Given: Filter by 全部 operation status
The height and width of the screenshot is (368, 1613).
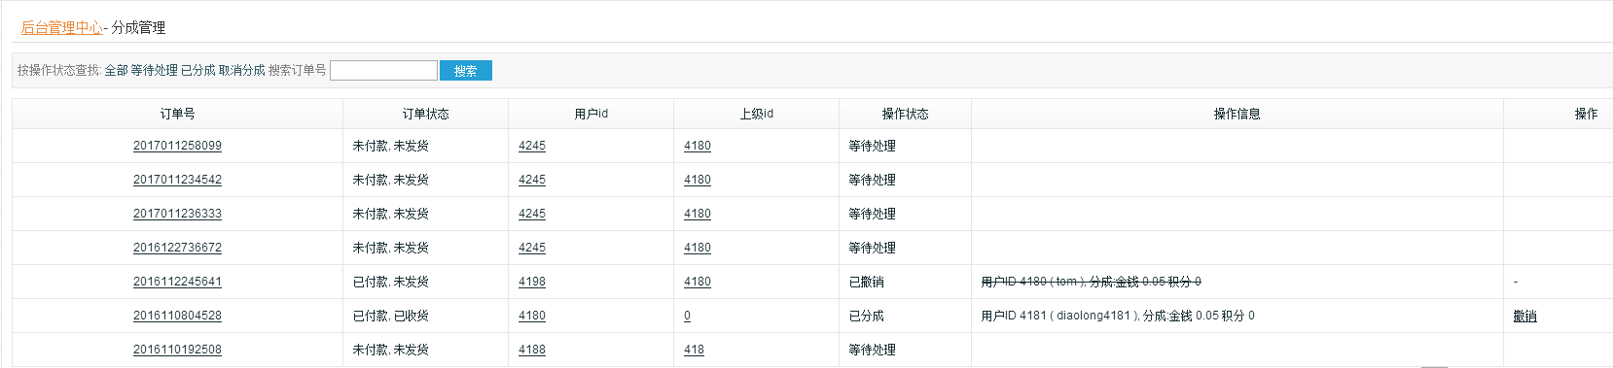Looking at the screenshot, I should tap(116, 71).
